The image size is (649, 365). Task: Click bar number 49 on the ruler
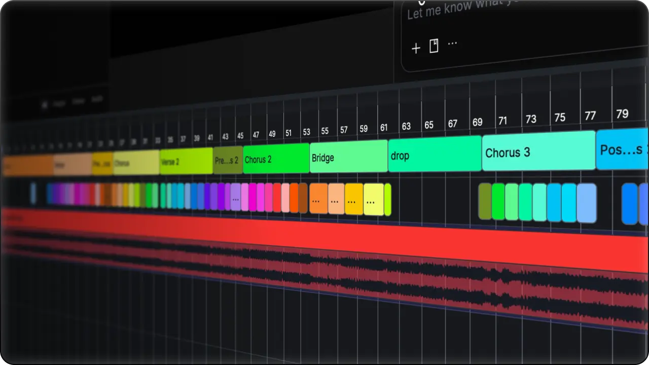tap(272, 134)
